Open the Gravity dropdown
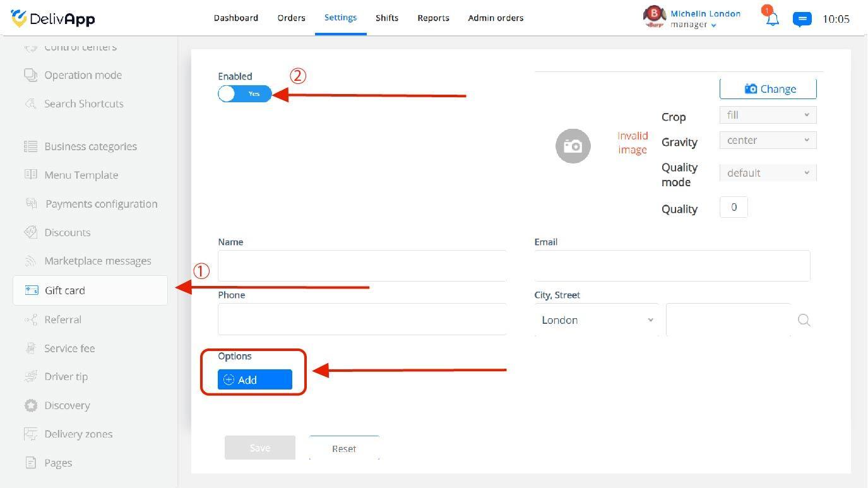The height and width of the screenshot is (488, 868). pyautogui.click(x=768, y=140)
